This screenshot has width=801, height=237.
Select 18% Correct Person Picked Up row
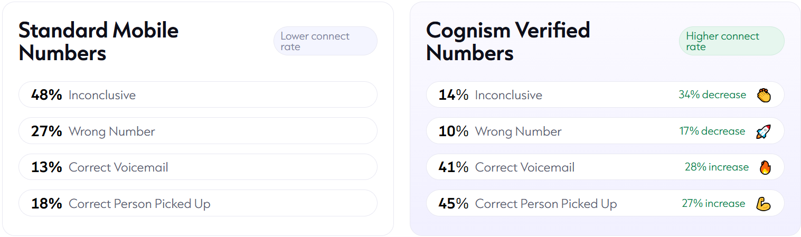tap(198, 203)
